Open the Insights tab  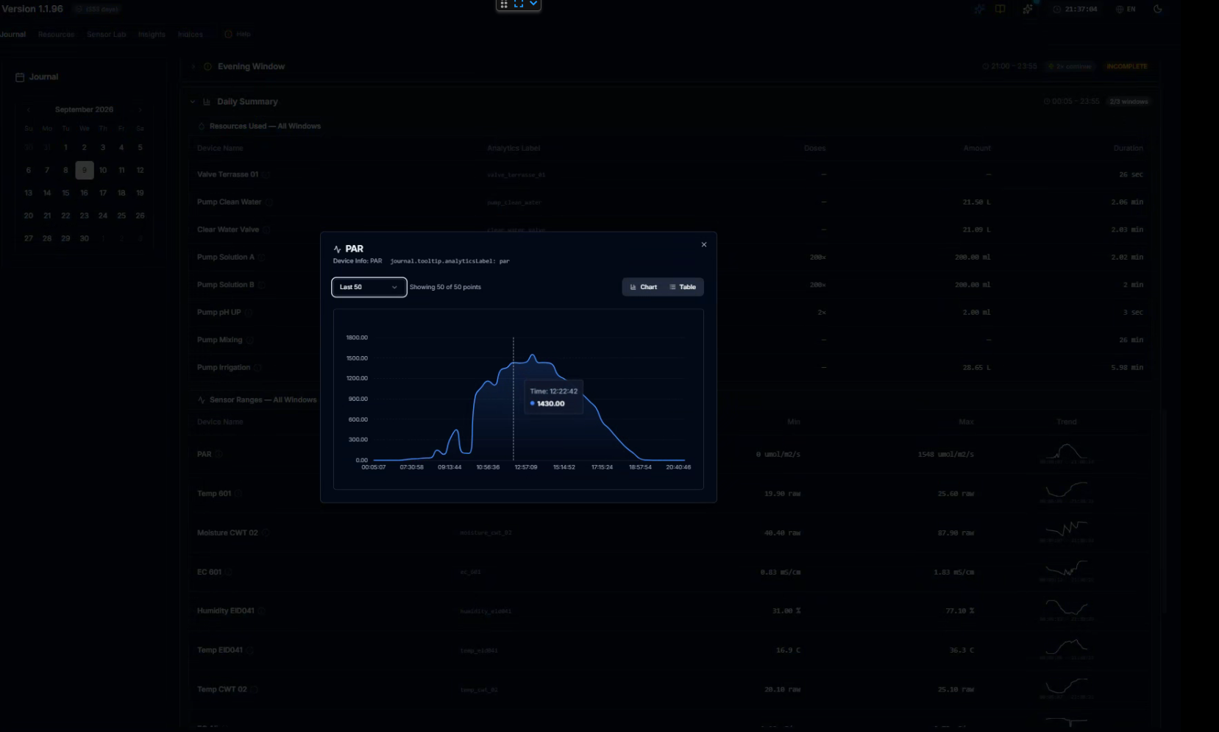pos(152,35)
